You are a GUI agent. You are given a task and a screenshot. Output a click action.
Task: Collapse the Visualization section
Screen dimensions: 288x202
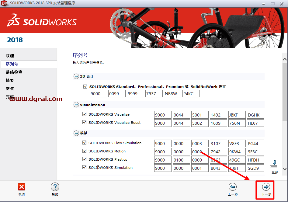[76, 105]
